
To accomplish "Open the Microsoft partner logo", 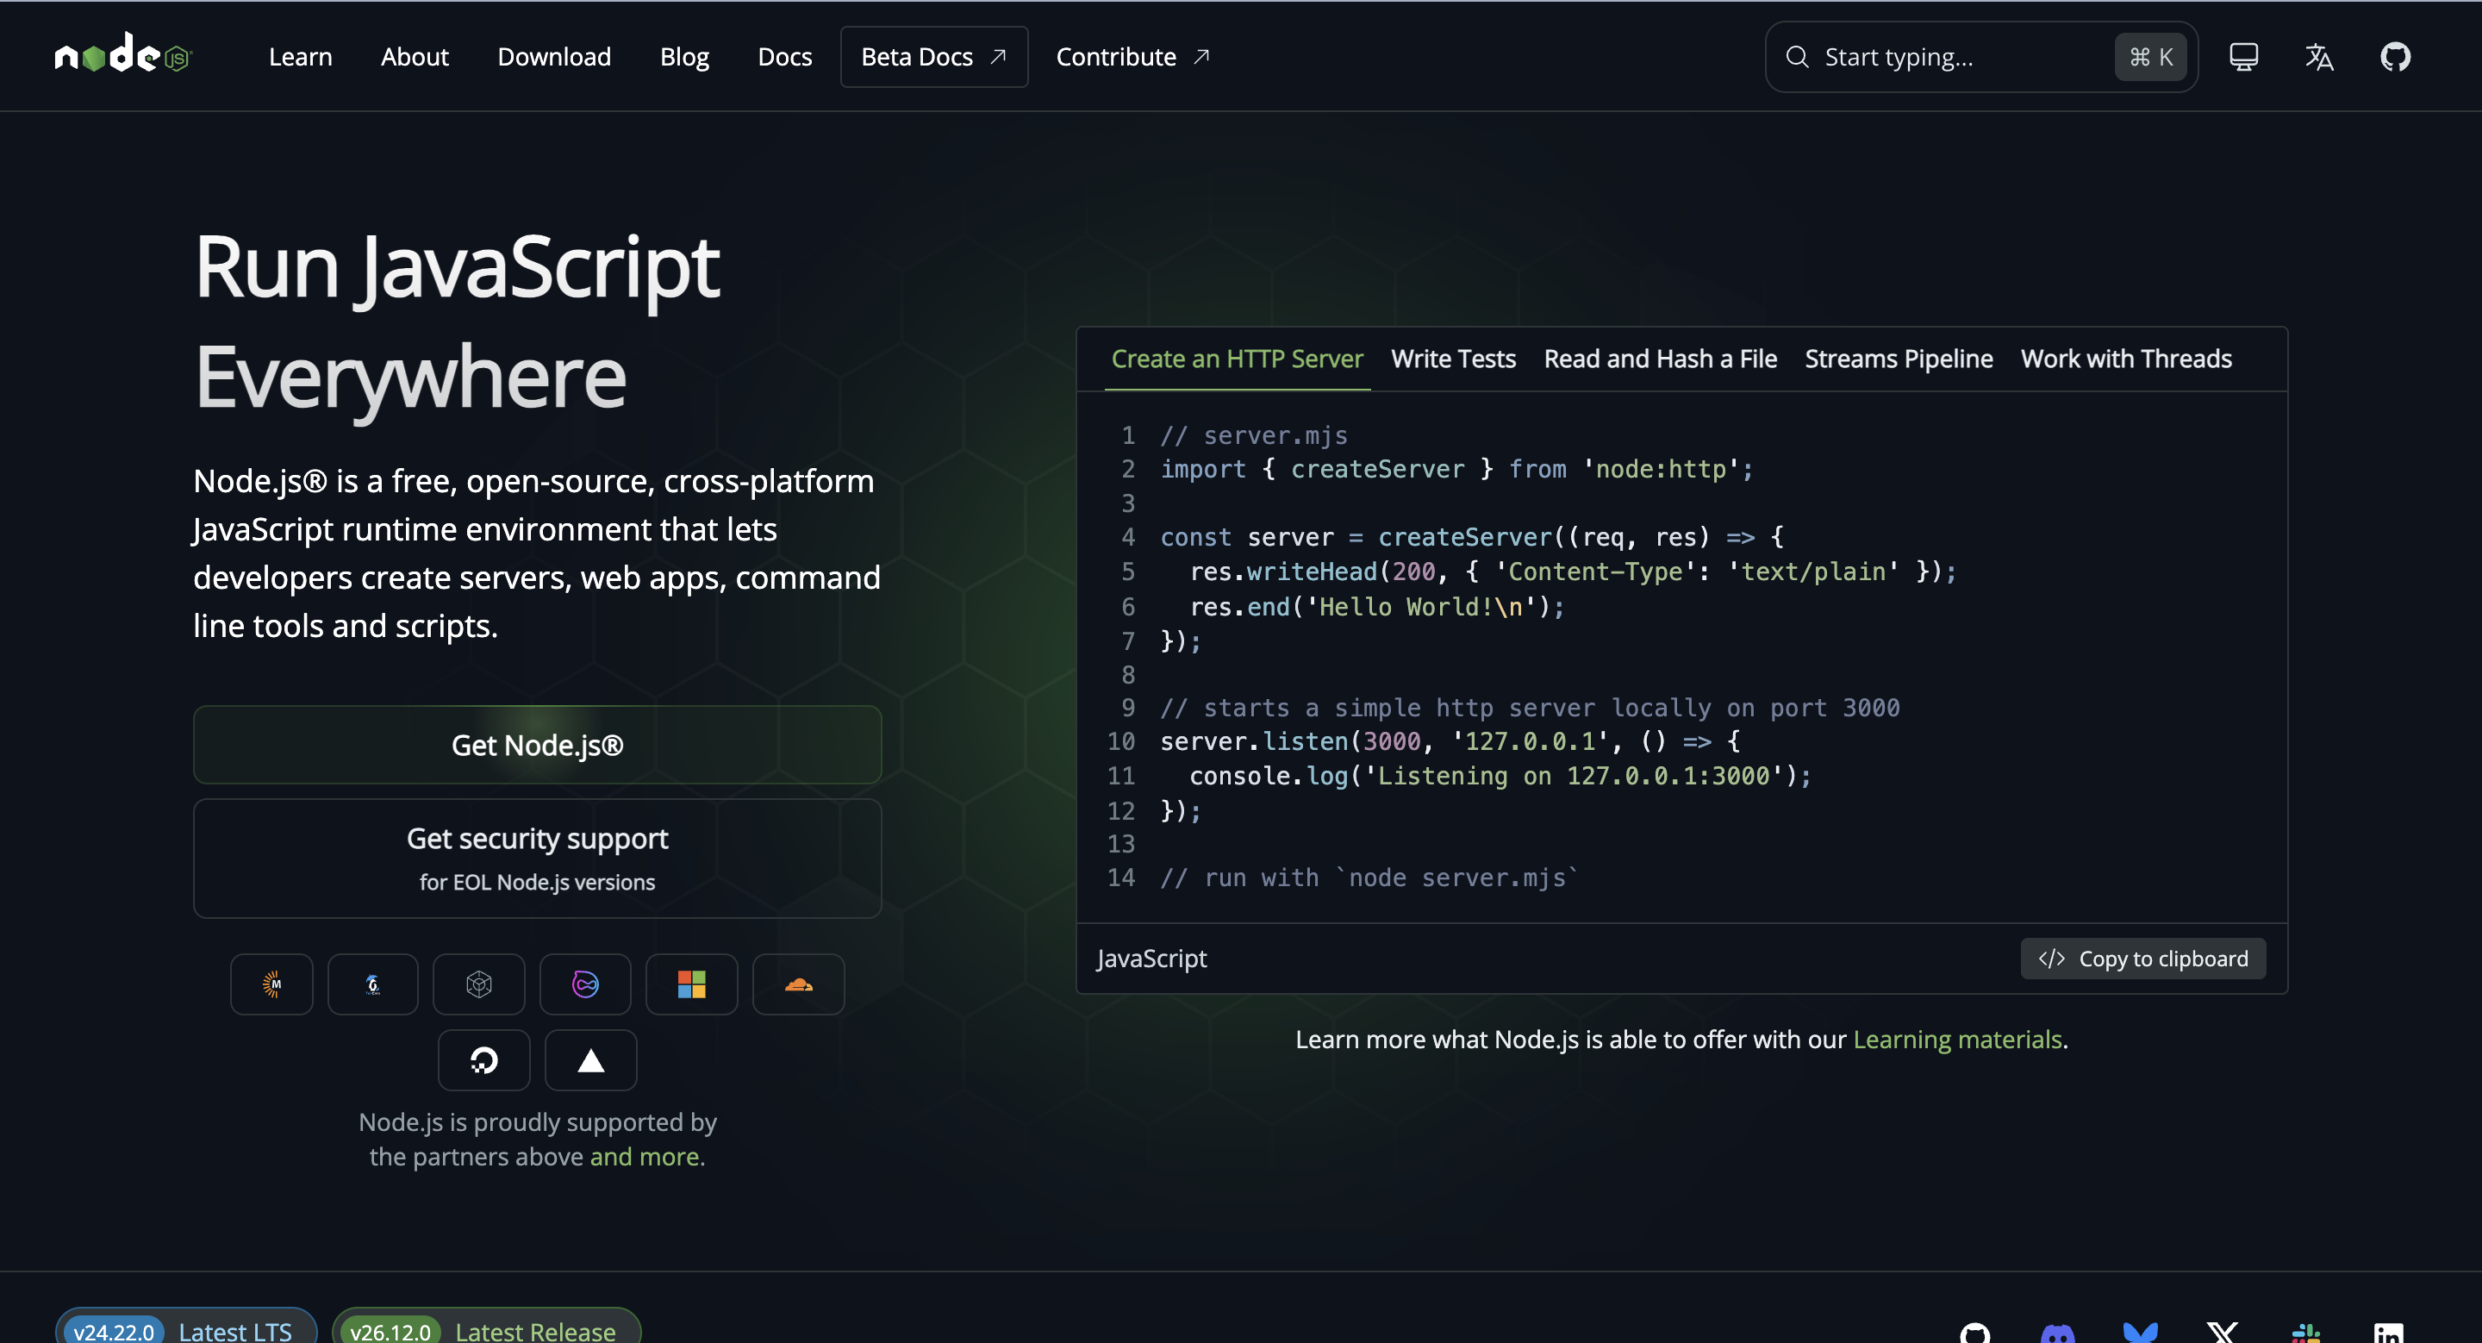I will coord(691,984).
